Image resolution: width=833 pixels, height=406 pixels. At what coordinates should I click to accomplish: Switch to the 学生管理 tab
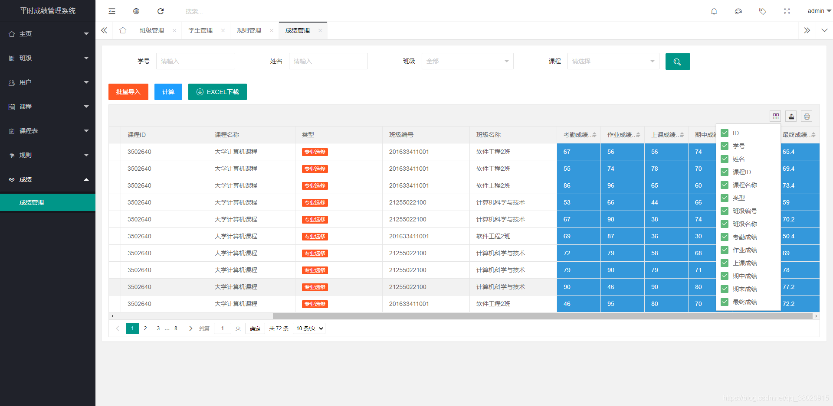(x=200, y=30)
